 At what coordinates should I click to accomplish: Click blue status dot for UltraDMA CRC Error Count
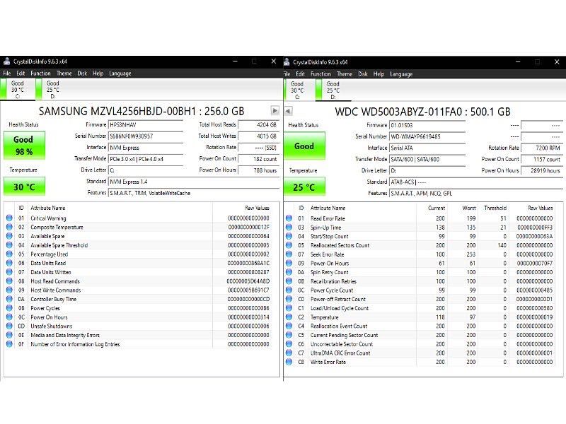pos(289,353)
